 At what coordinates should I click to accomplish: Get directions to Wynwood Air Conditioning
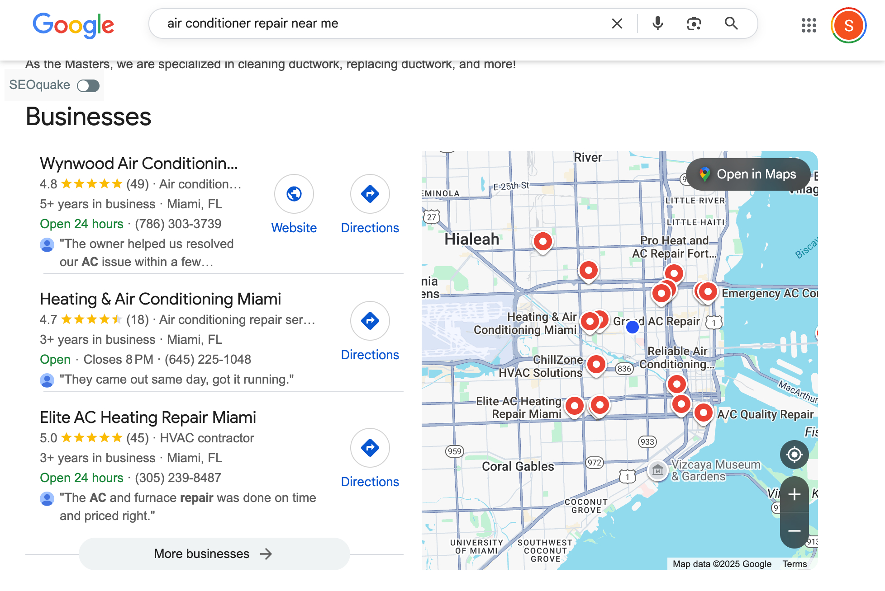[x=370, y=194]
